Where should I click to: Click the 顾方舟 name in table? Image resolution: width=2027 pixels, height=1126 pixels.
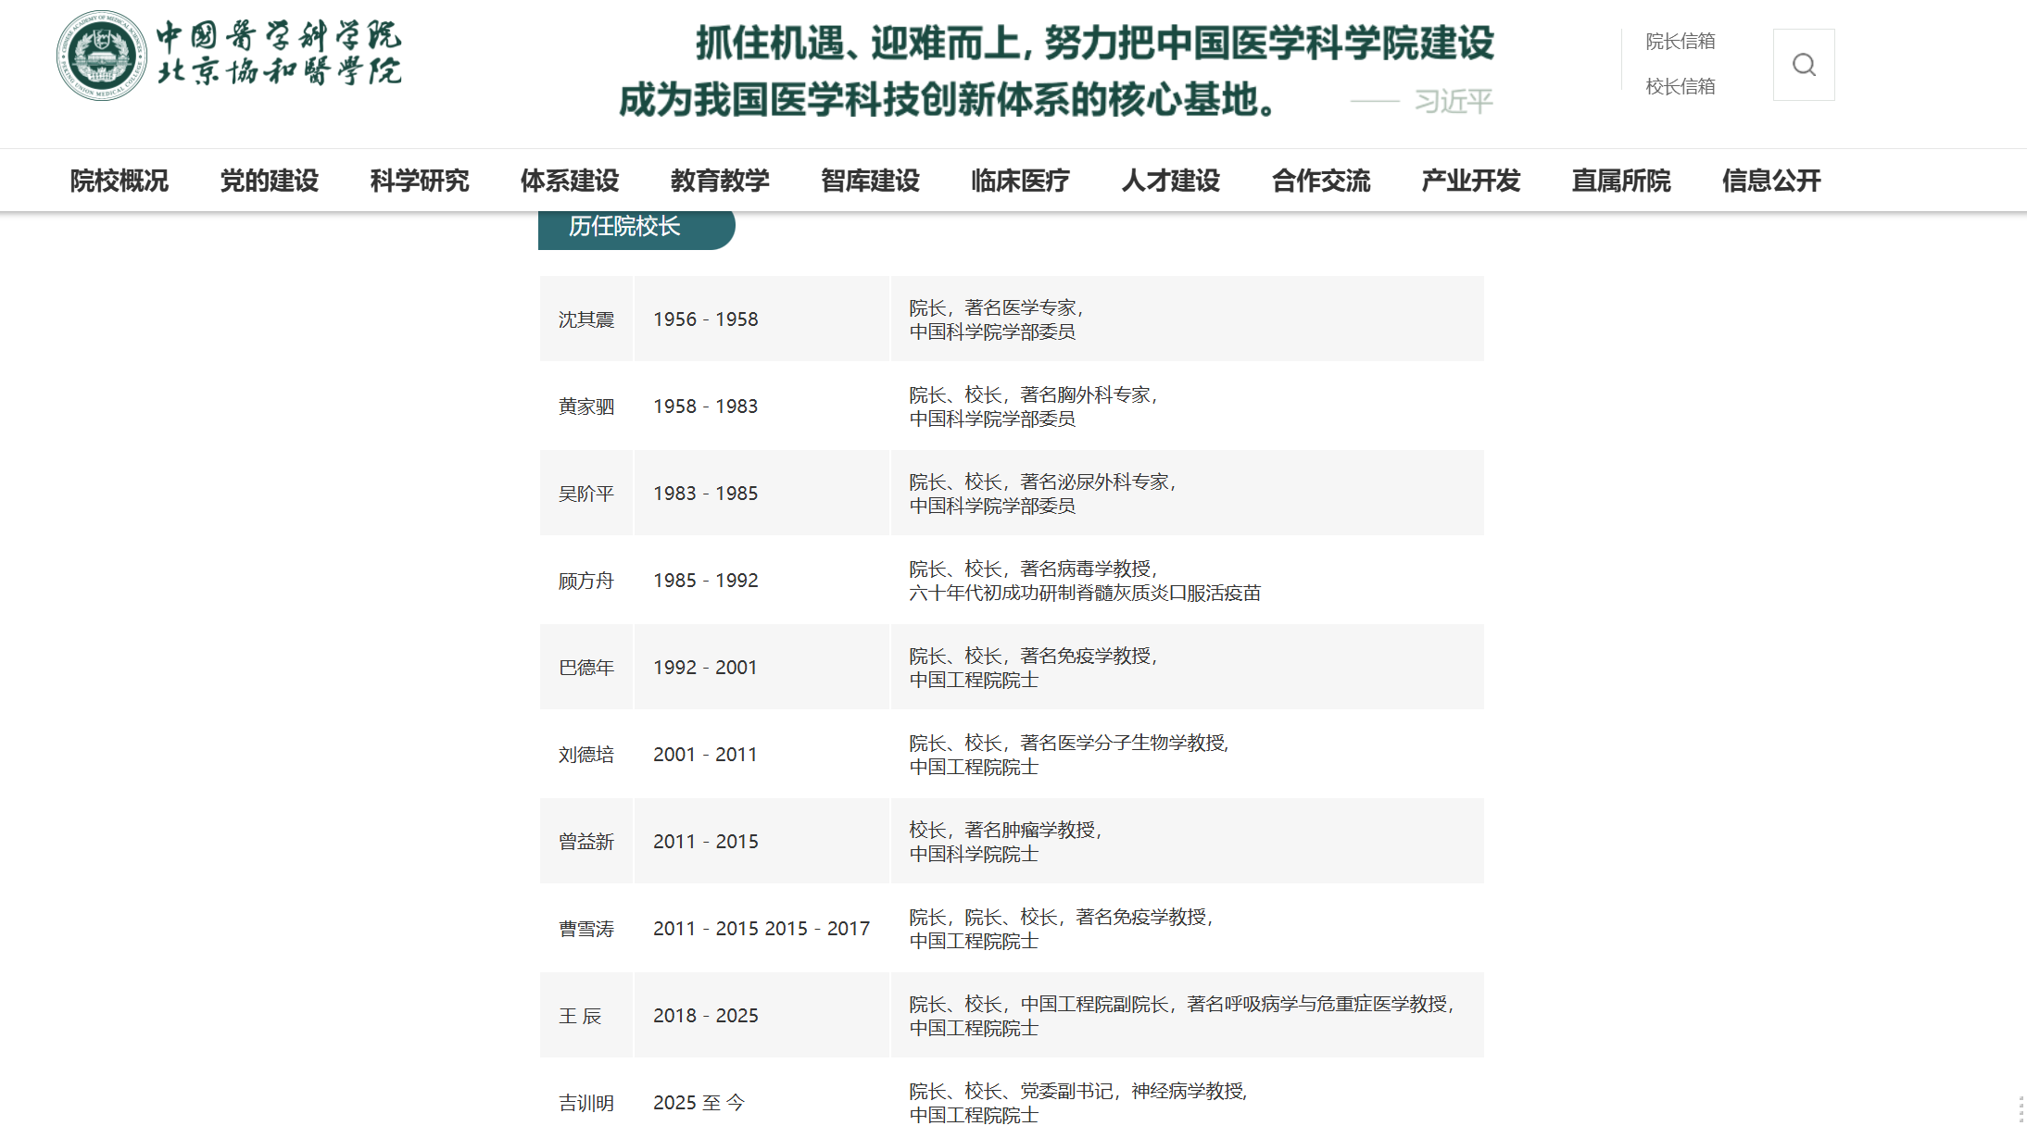point(585,581)
